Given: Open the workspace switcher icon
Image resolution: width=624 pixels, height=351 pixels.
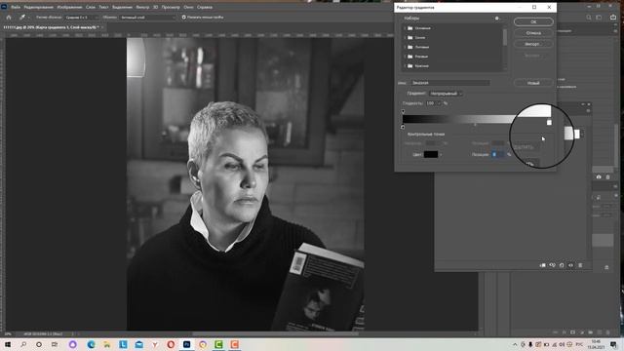Looking at the screenshot, I should click(599, 18).
